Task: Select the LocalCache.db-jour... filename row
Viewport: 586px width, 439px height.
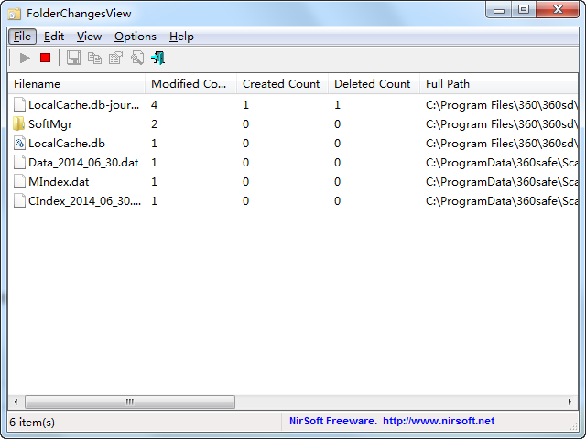Action: point(293,105)
